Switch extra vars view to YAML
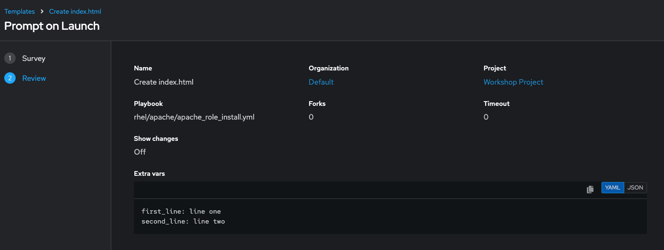 click(x=612, y=188)
